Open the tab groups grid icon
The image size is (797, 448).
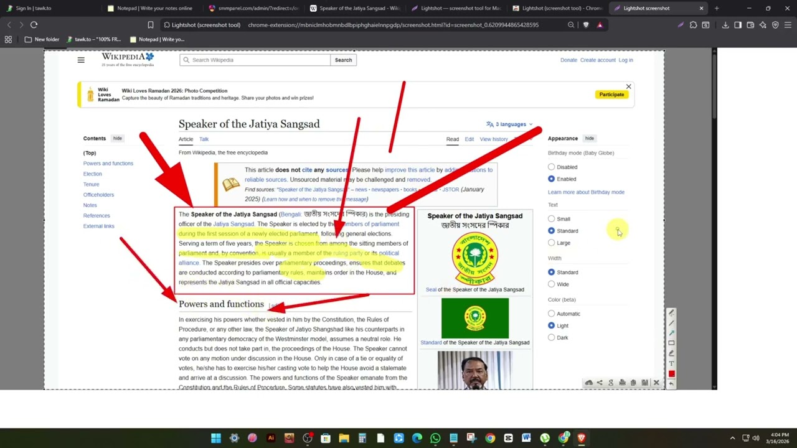[8, 39]
